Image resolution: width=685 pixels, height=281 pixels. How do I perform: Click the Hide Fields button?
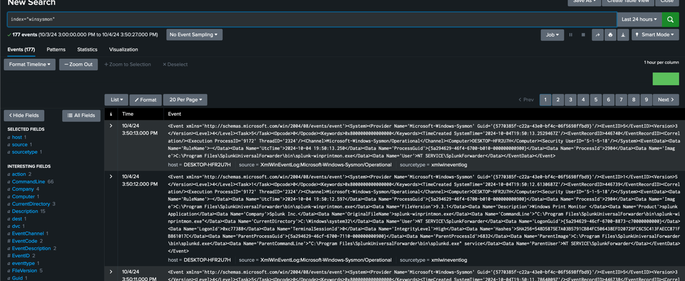pos(24,115)
